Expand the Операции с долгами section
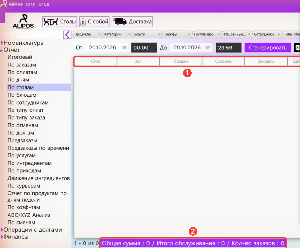300x248 pixels. point(2,230)
